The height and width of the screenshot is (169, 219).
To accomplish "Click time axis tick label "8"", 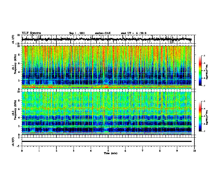I will (x=160, y=151).
